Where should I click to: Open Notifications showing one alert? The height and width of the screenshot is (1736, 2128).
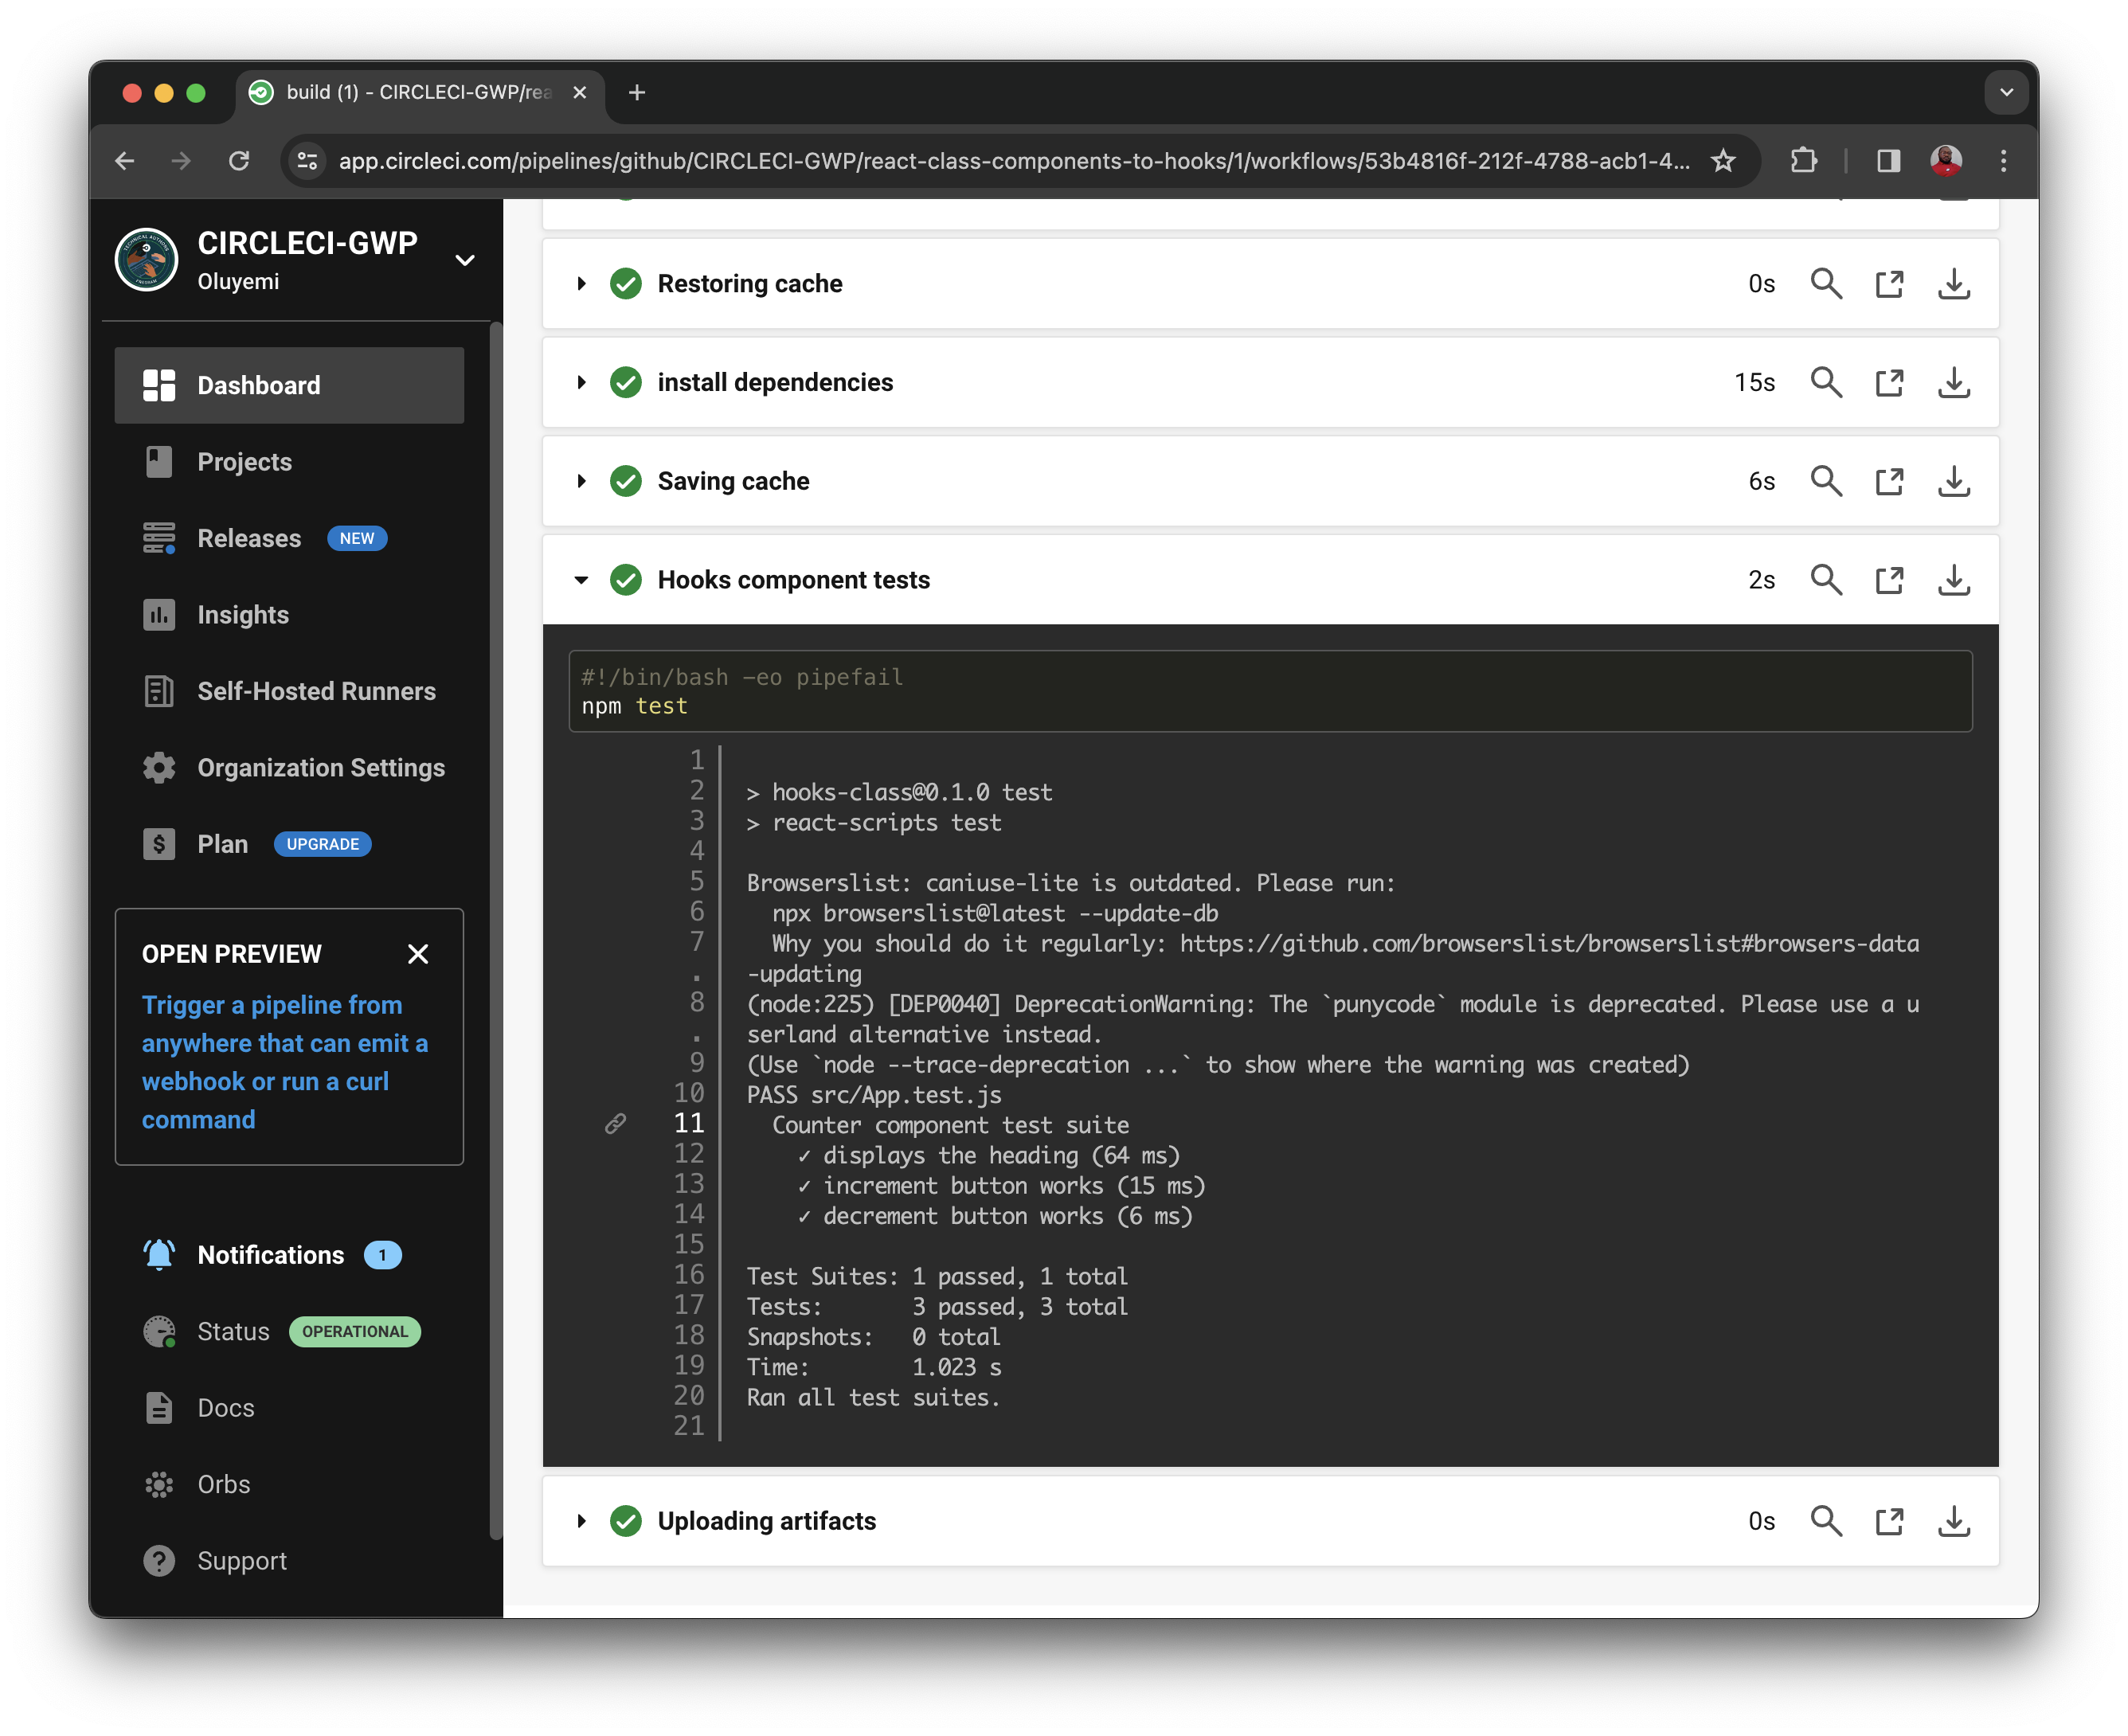pos(270,1254)
